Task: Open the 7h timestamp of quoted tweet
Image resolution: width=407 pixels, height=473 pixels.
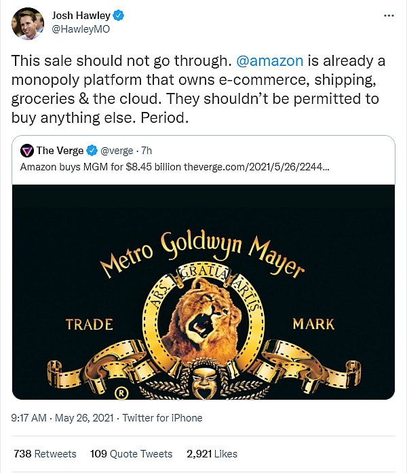Action: [x=147, y=151]
